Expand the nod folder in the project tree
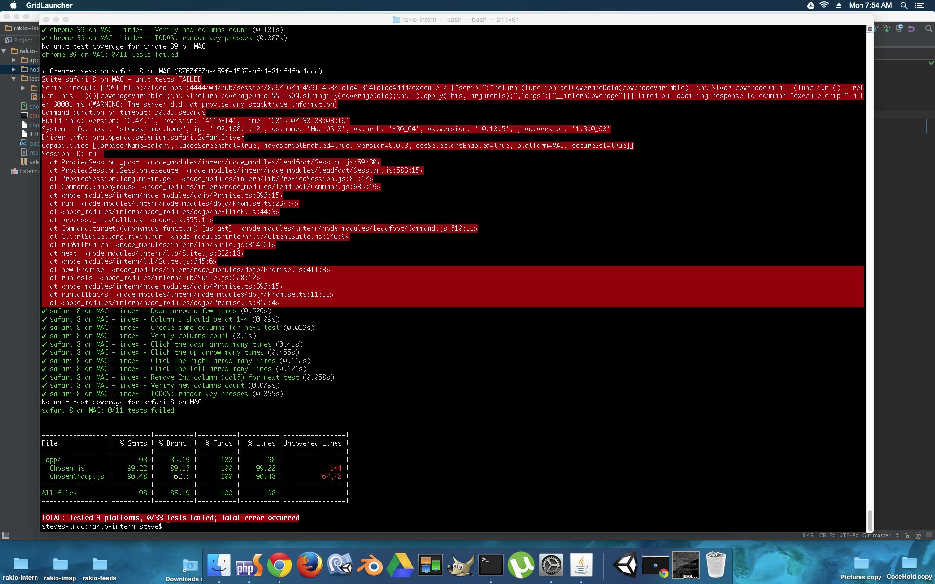The width and height of the screenshot is (935, 584). (14, 70)
